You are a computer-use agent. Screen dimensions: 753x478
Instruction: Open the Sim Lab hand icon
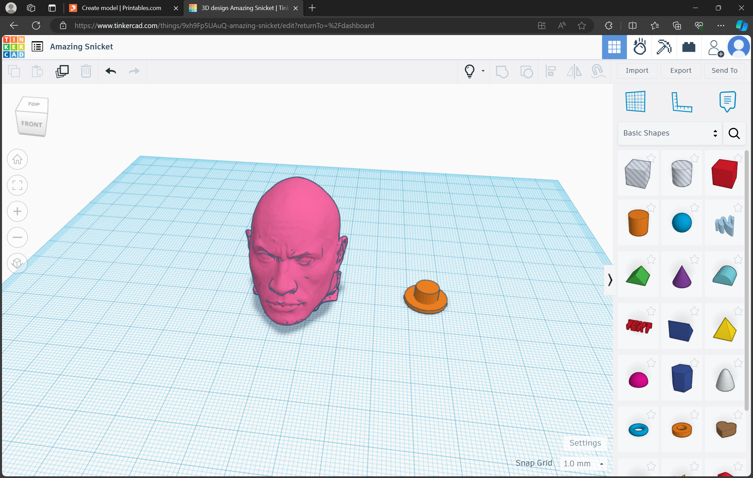[640, 47]
